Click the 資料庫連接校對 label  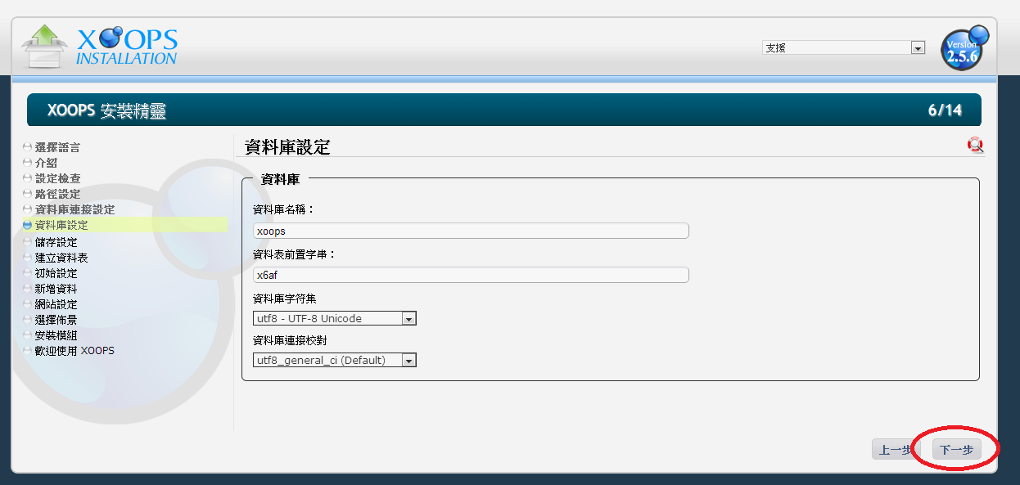(x=291, y=340)
